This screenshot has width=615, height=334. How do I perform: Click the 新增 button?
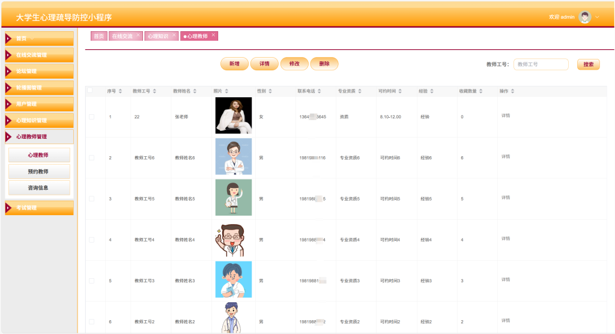tap(235, 64)
